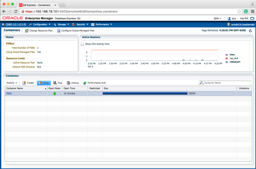256x169 pixels.
Task: Click the Unplug container icon
Action: click(68, 83)
